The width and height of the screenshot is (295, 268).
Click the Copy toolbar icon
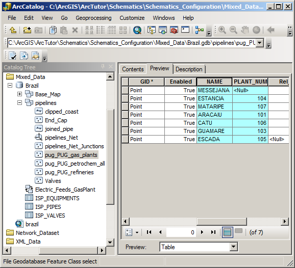(53, 30)
